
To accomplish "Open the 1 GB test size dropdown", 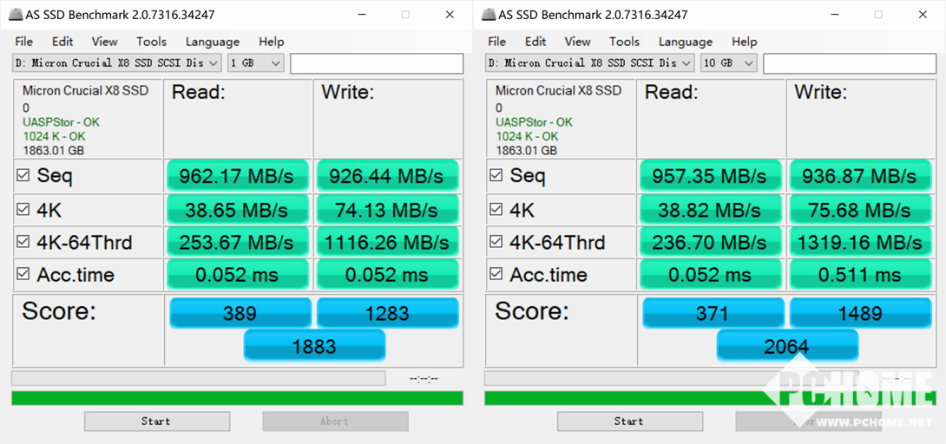I will 256,63.
